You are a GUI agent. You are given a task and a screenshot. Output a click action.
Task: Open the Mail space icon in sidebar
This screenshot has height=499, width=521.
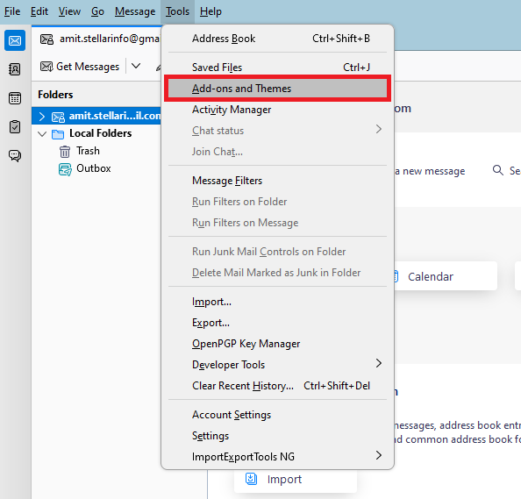point(15,40)
